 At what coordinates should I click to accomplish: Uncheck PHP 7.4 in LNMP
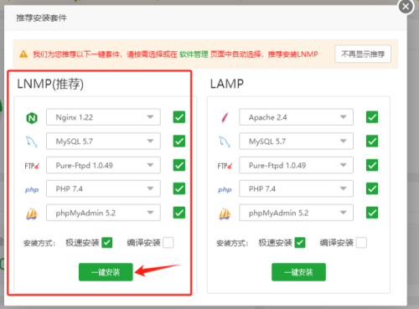click(x=179, y=188)
